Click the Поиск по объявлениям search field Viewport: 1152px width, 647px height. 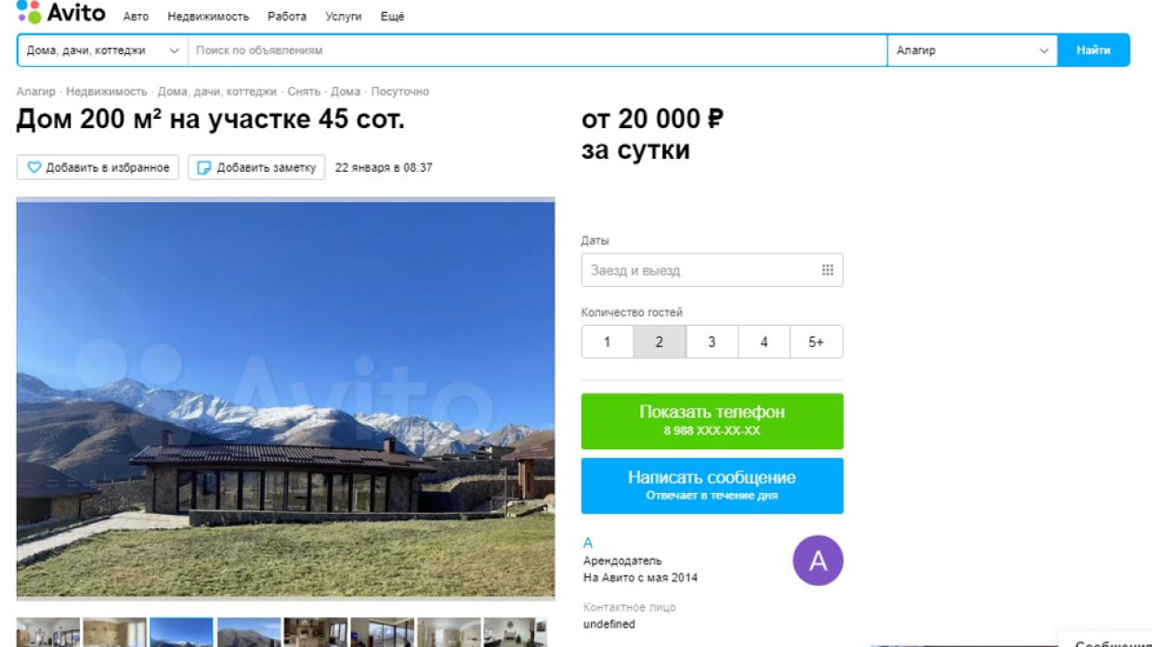point(538,50)
